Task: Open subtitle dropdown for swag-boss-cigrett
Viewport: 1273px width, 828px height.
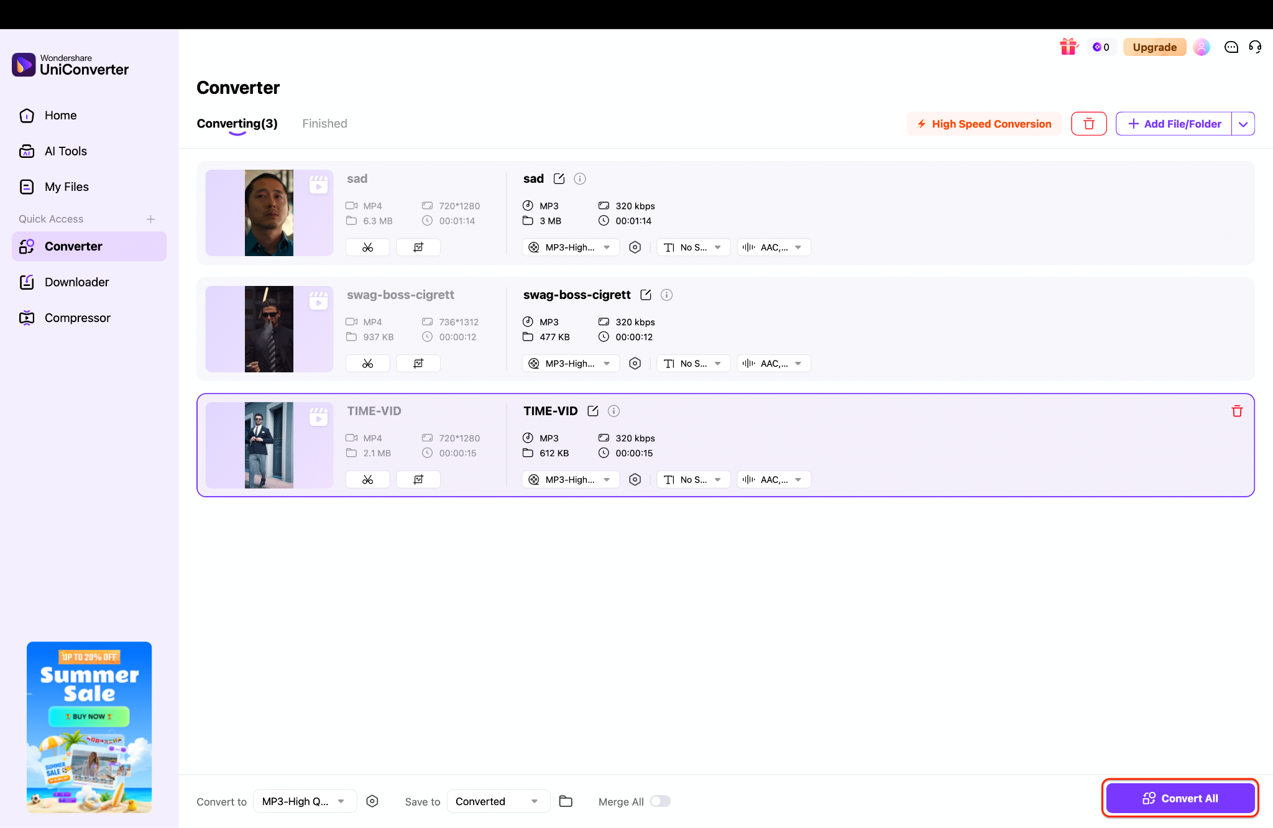Action: point(693,364)
